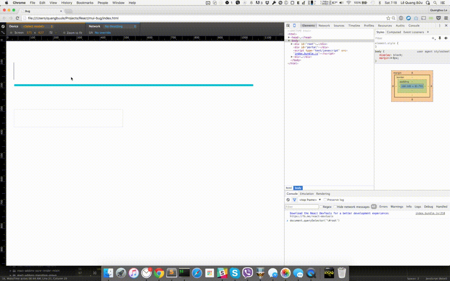Click the pin icon to toggle element state
The width and height of the screenshot is (450, 281).
click(440, 38)
